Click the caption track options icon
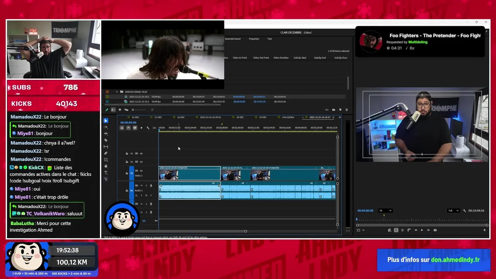 (x=154, y=128)
